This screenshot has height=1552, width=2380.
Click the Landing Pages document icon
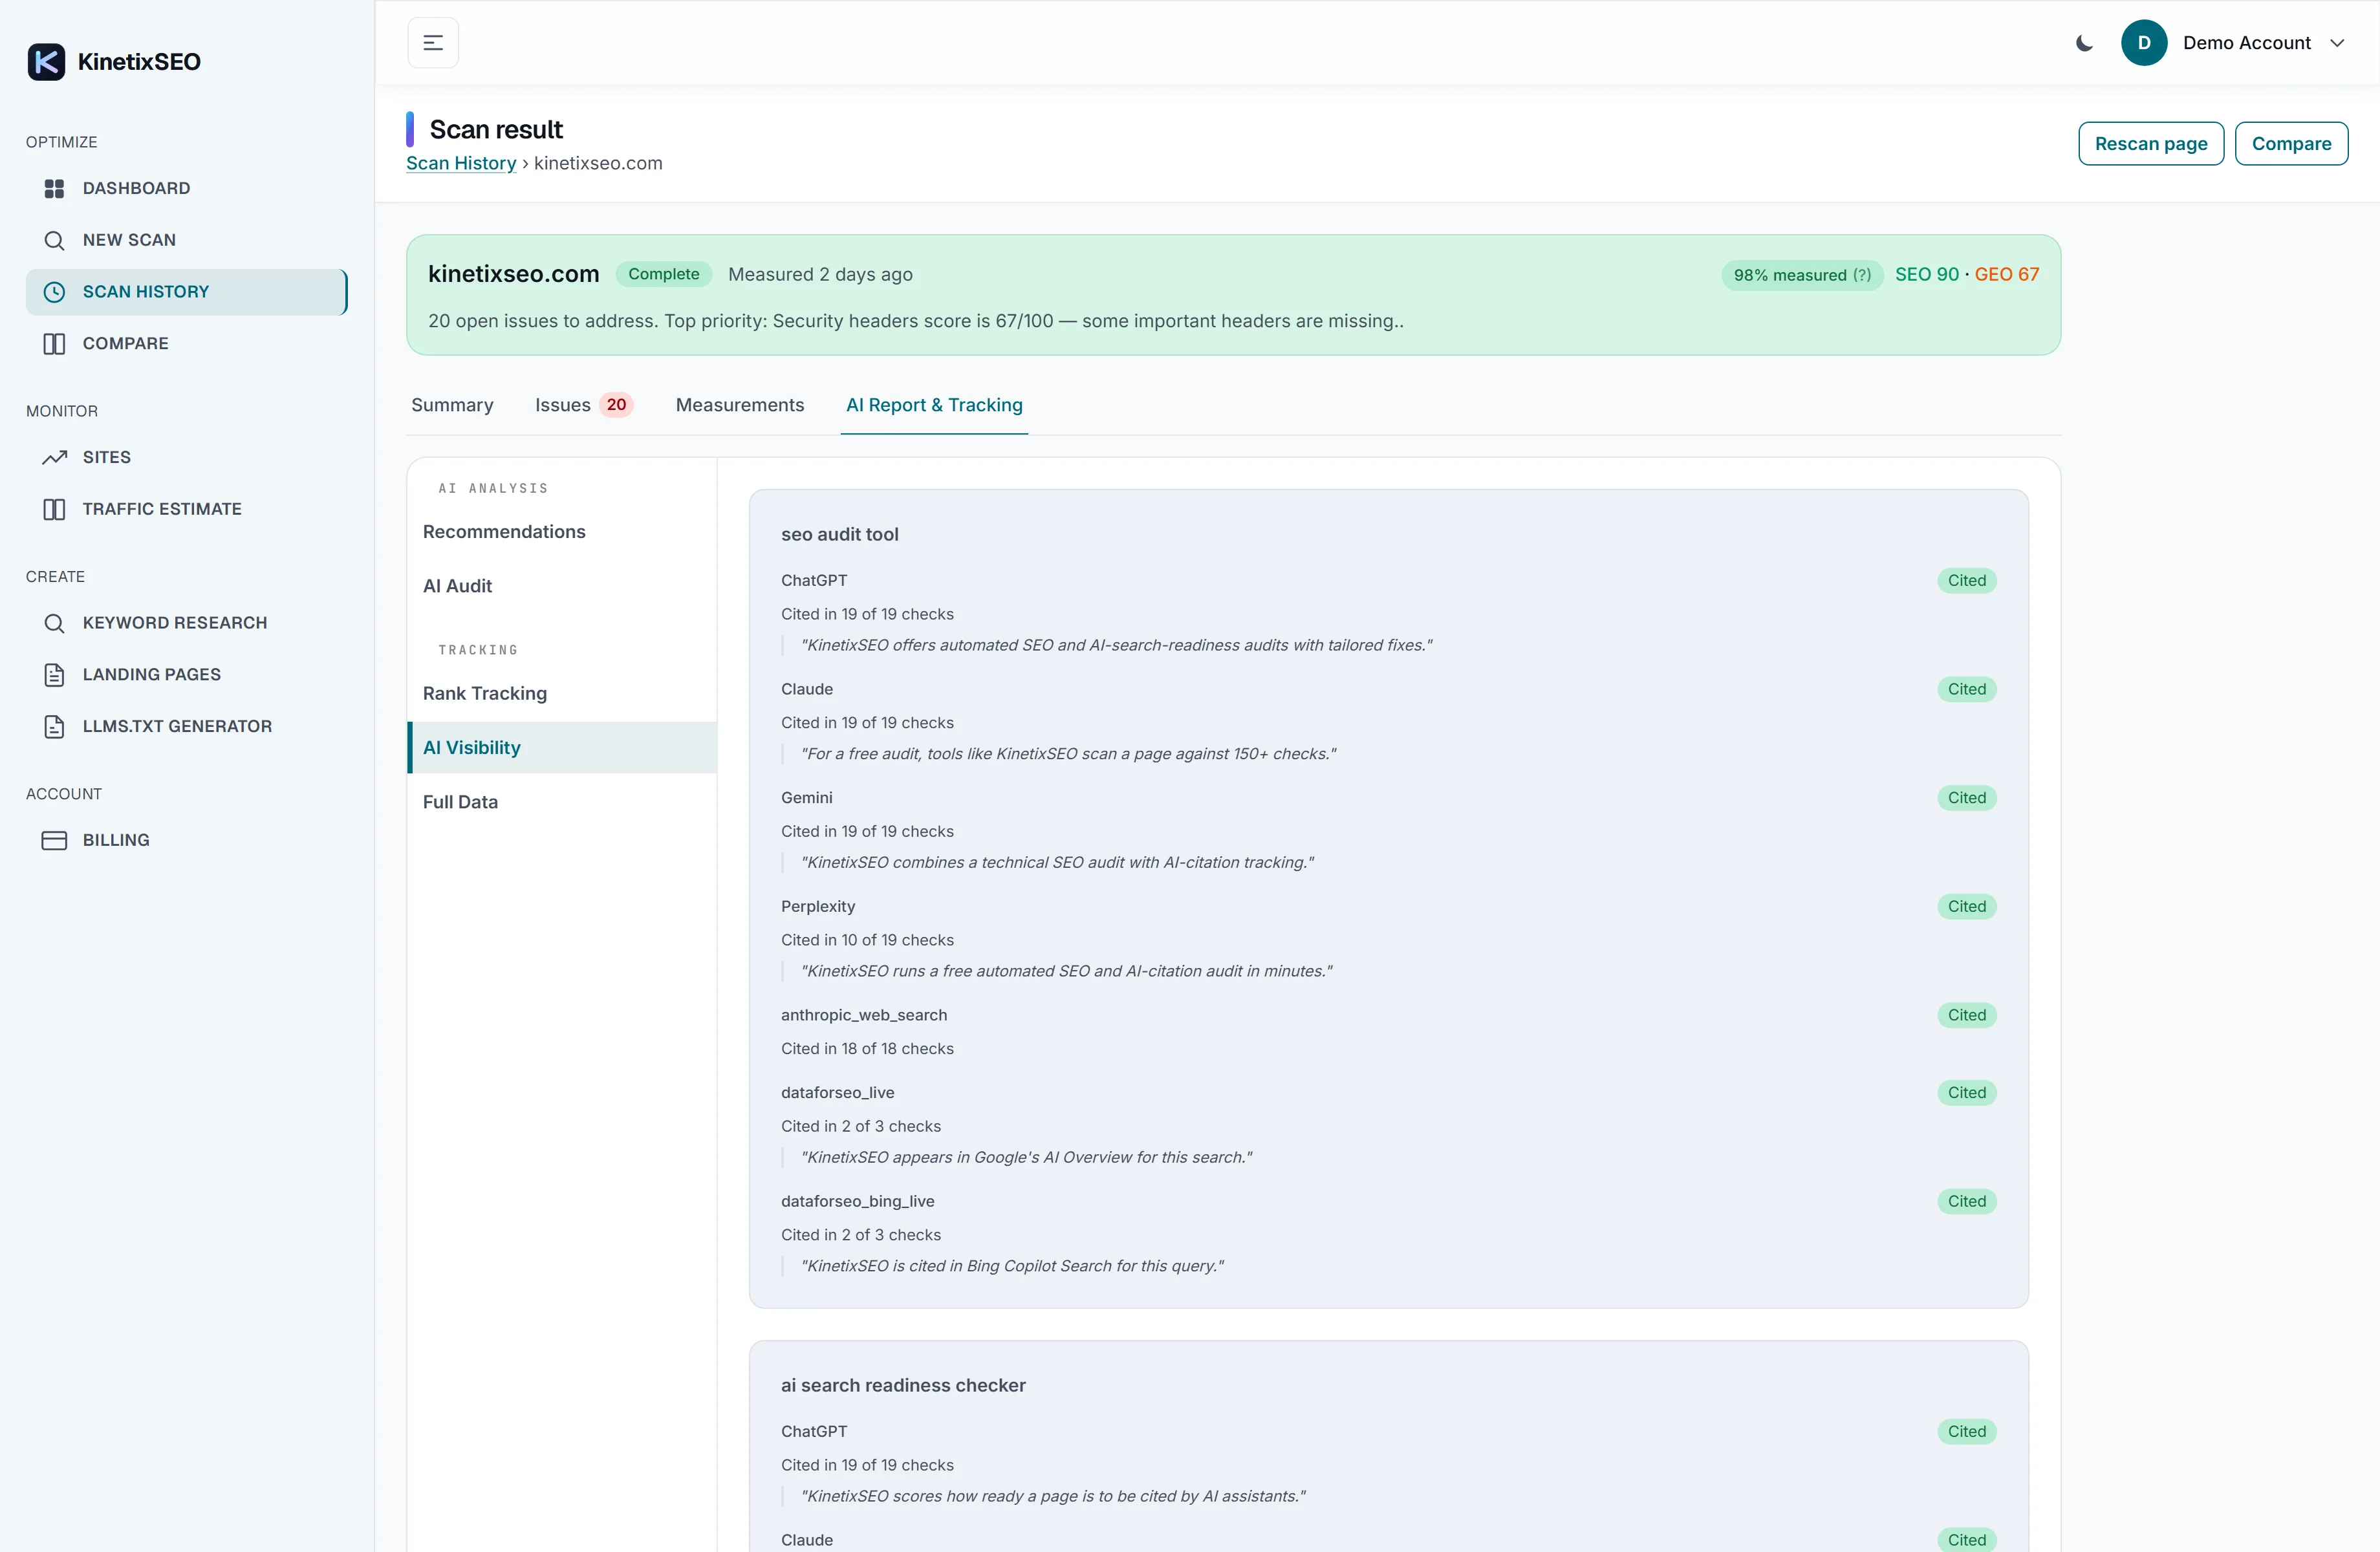54,675
